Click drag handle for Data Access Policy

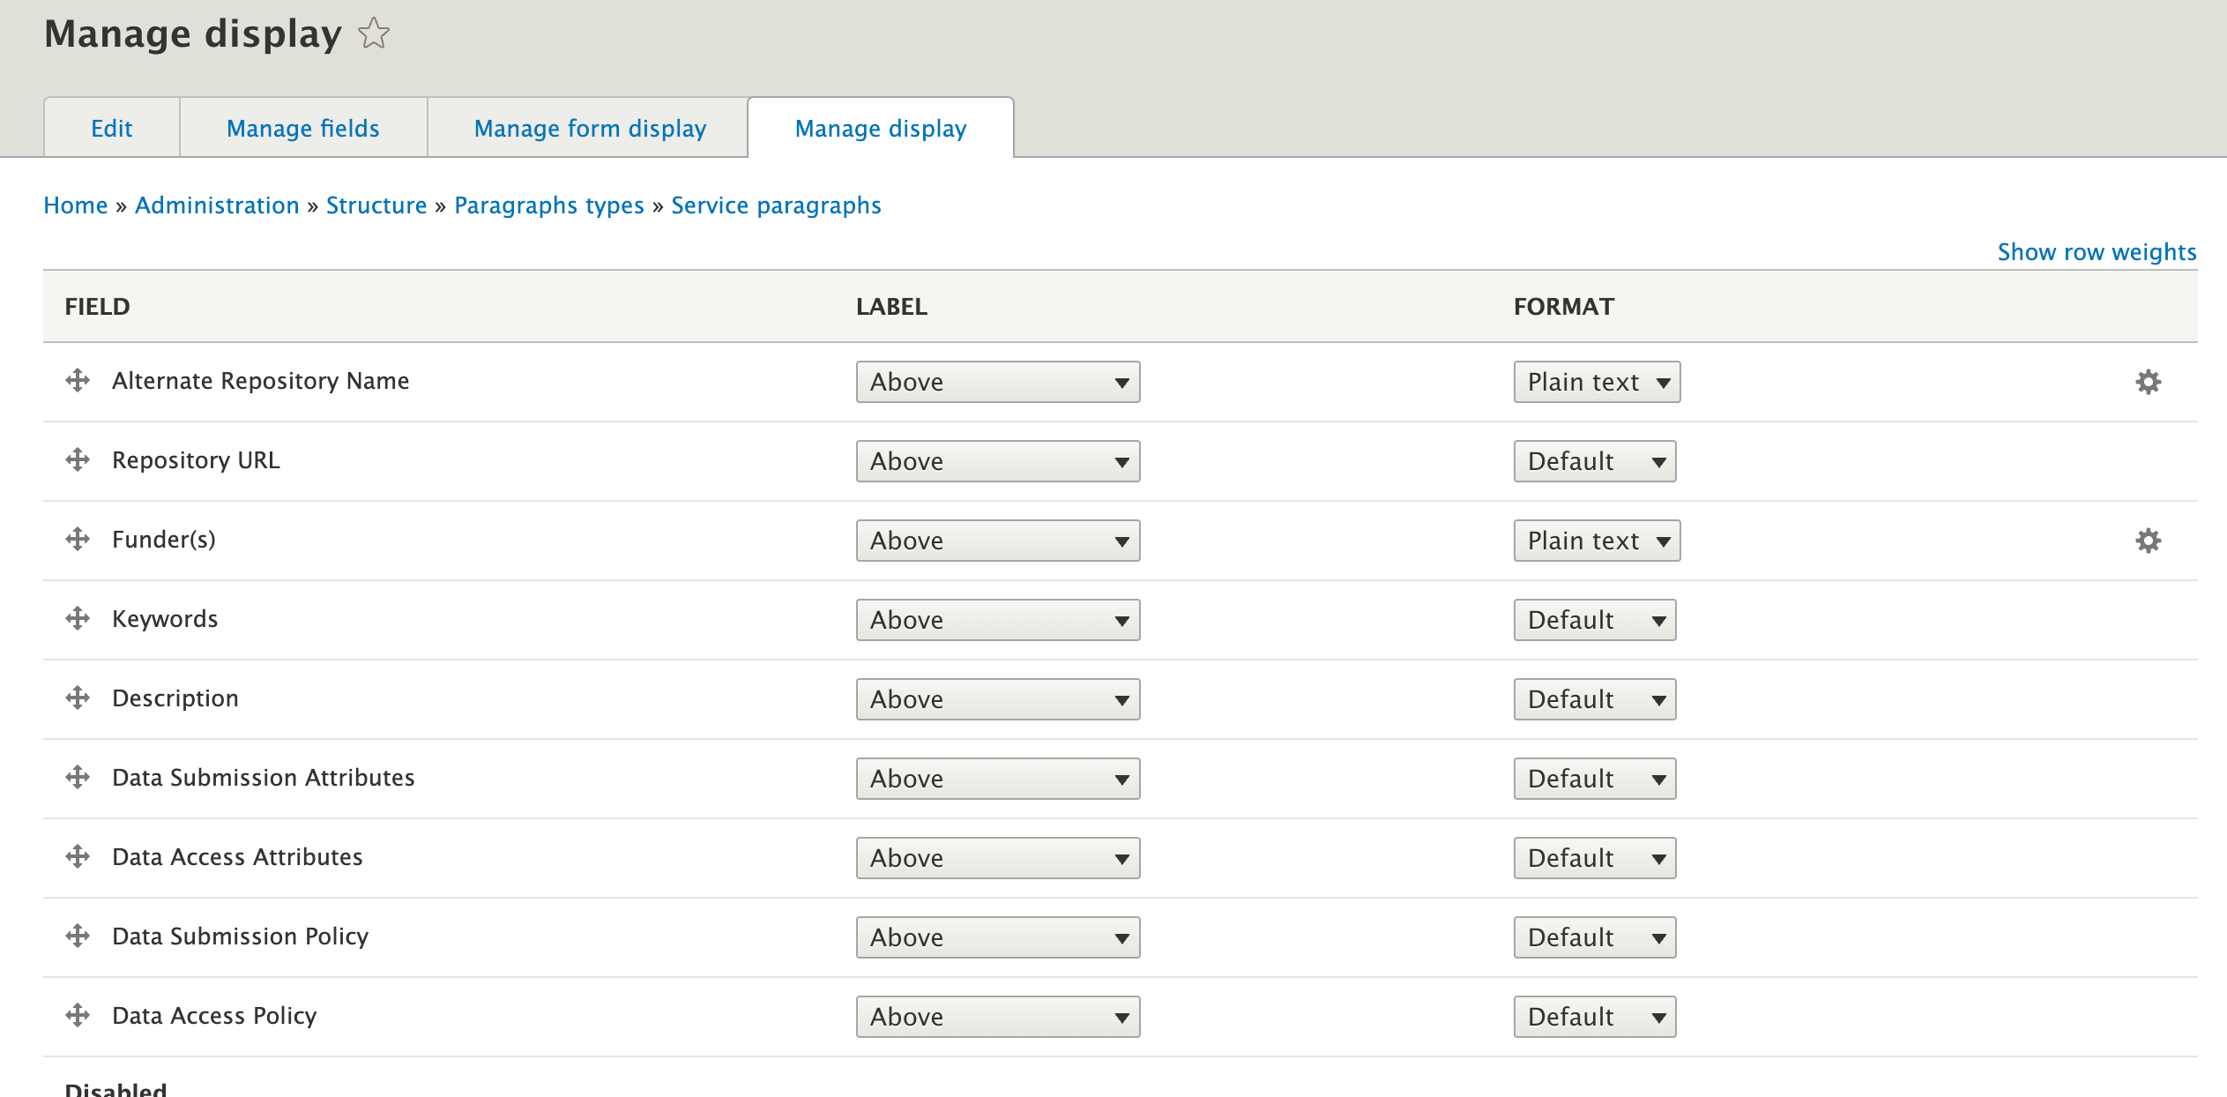pos(78,1016)
